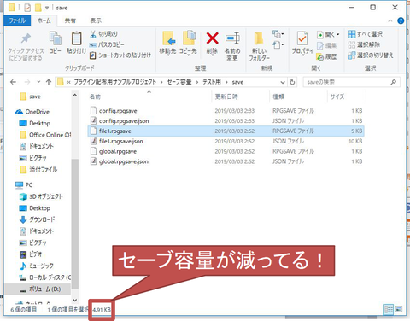Click Copy path (パスのコピー)

point(107,44)
